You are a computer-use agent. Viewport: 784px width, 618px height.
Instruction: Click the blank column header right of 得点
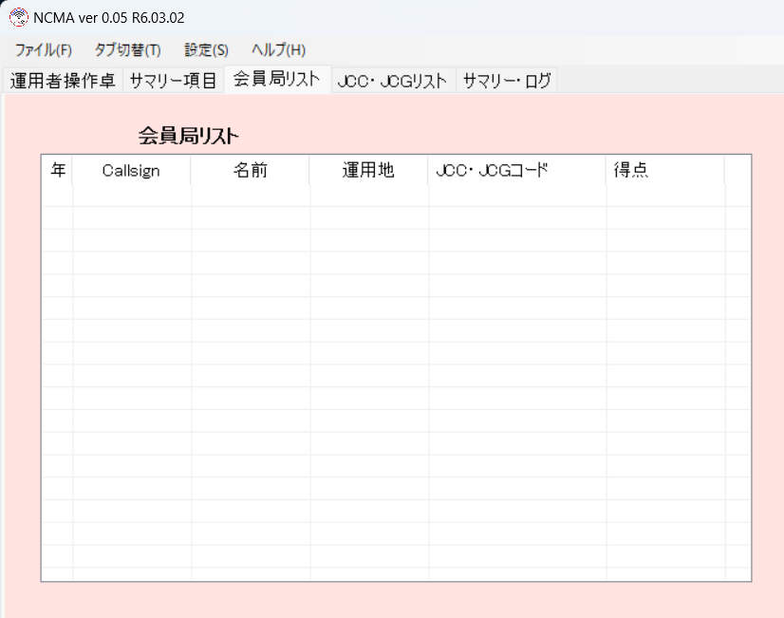(737, 171)
